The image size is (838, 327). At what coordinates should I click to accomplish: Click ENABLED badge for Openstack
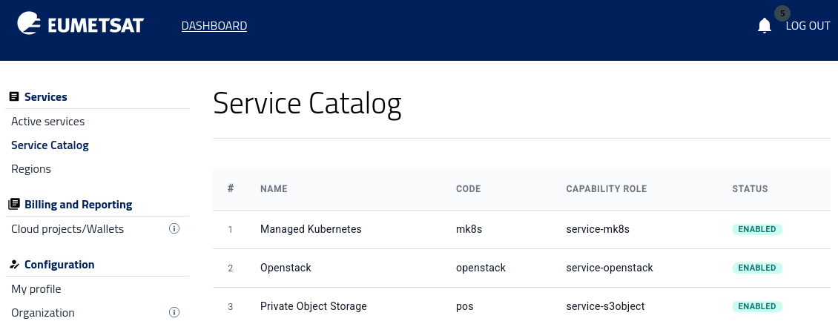pyautogui.click(x=757, y=268)
